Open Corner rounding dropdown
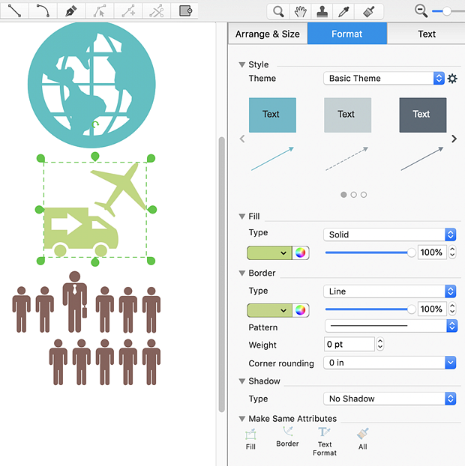The height and width of the screenshot is (466, 465). pos(390,363)
